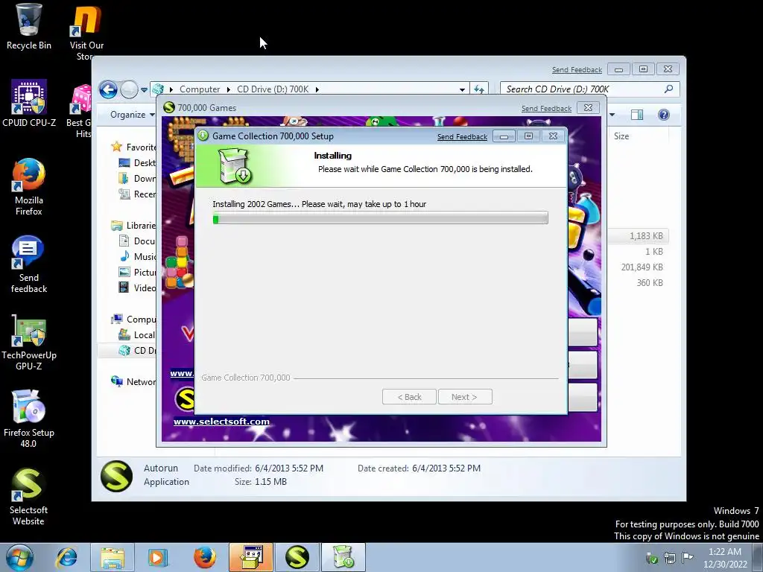The image size is (763, 572).
Task: Launch CPUID CPU-Z from the desktop
Action: tap(29, 104)
